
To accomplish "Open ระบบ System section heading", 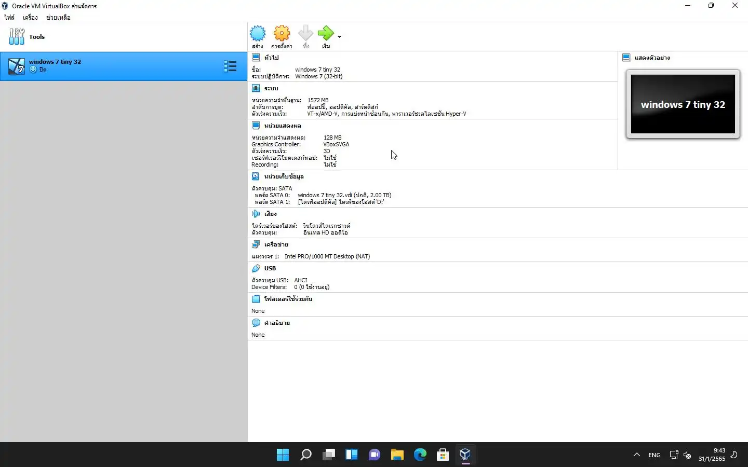I will pyautogui.click(x=271, y=88).
